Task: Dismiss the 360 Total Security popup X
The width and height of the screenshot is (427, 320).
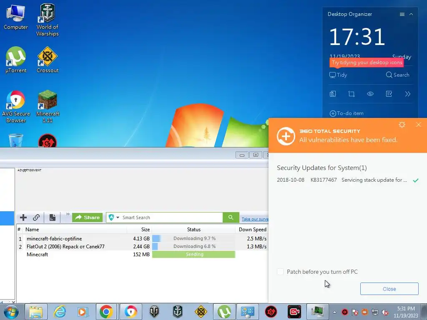Action: (419, 125)
